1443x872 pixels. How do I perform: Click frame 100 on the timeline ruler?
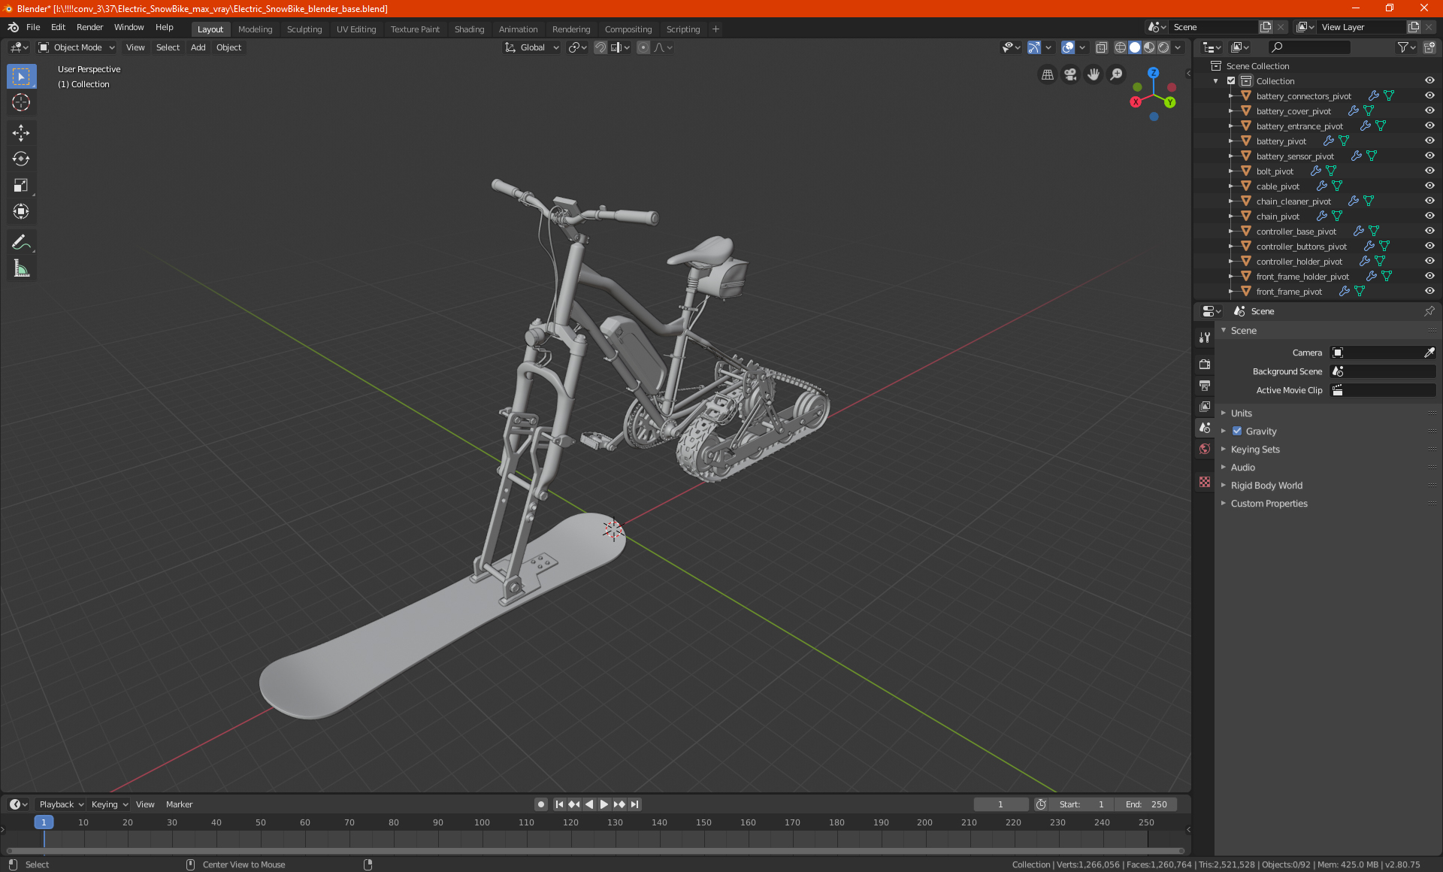[482, 822]
